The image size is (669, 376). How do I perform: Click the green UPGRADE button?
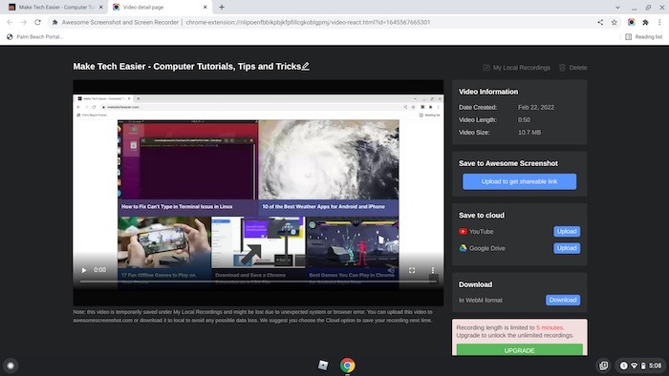(519, 350)
